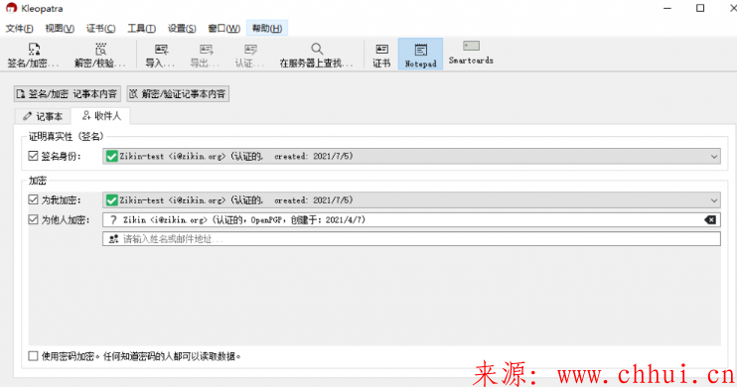Screen dimensions: 737x387
Task: Toggle the 签名身份 checkbox
Action: tap(33, 156)
